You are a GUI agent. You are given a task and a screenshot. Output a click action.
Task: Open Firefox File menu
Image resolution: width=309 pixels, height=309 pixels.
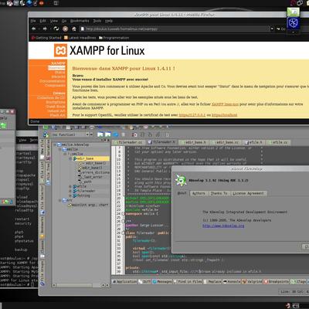tap(33, 21)
